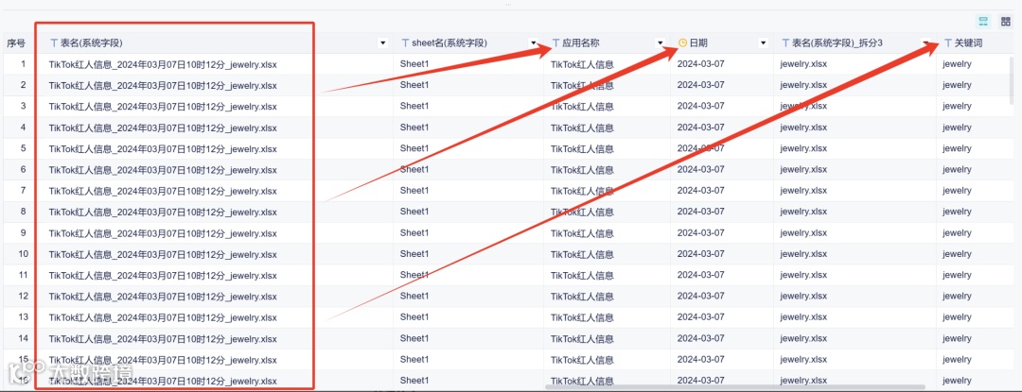The width and height of the screenshot is (1022, 392).
Task: Select row number 9 in 序号 column
Action: 24,232
